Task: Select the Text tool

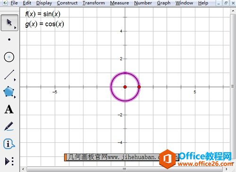Action: 9,109
